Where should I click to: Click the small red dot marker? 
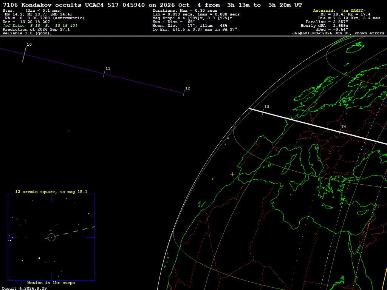69,131
